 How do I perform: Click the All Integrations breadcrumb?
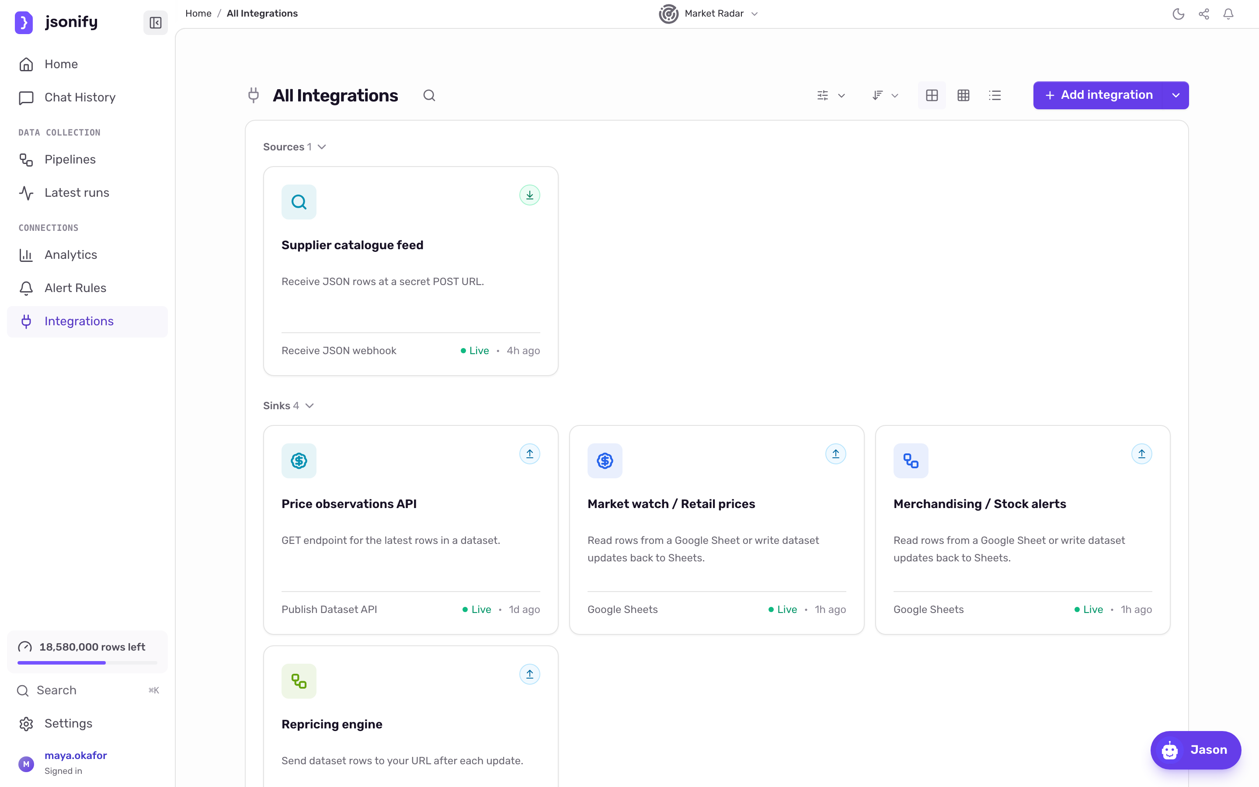click(x=262, y=14)
